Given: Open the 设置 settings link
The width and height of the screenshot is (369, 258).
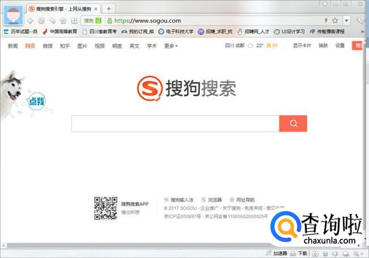Looking at the screenshot, I should (340, 45).
